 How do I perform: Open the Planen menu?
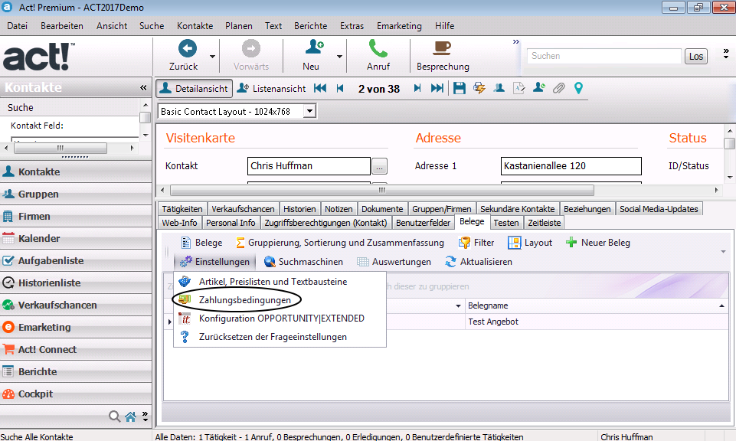click(x=238, y=26)
